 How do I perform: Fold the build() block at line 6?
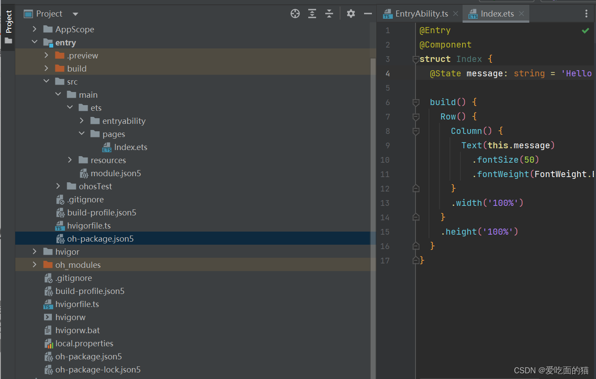pyautogui.click(x=416, y=102)
